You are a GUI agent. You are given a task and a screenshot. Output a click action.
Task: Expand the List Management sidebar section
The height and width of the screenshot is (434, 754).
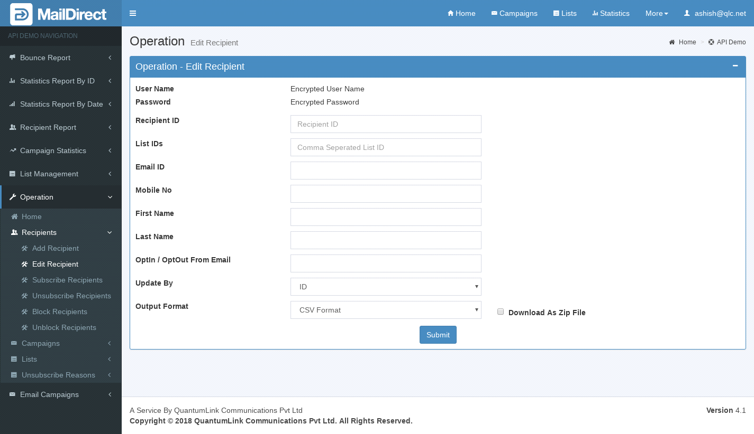[49, 174]
